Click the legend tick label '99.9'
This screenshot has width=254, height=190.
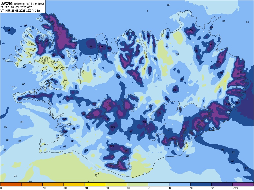coord(235,188)
